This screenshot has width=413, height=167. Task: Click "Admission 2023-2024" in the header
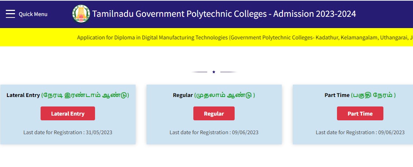[315, 14]
